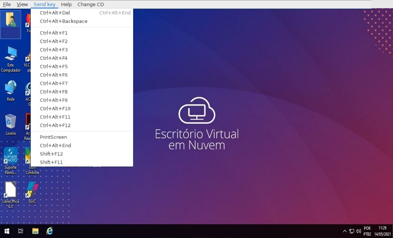Expand the hidden system tray icons

tap(345, 231)
